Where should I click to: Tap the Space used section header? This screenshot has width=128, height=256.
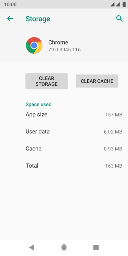point(39,104)
